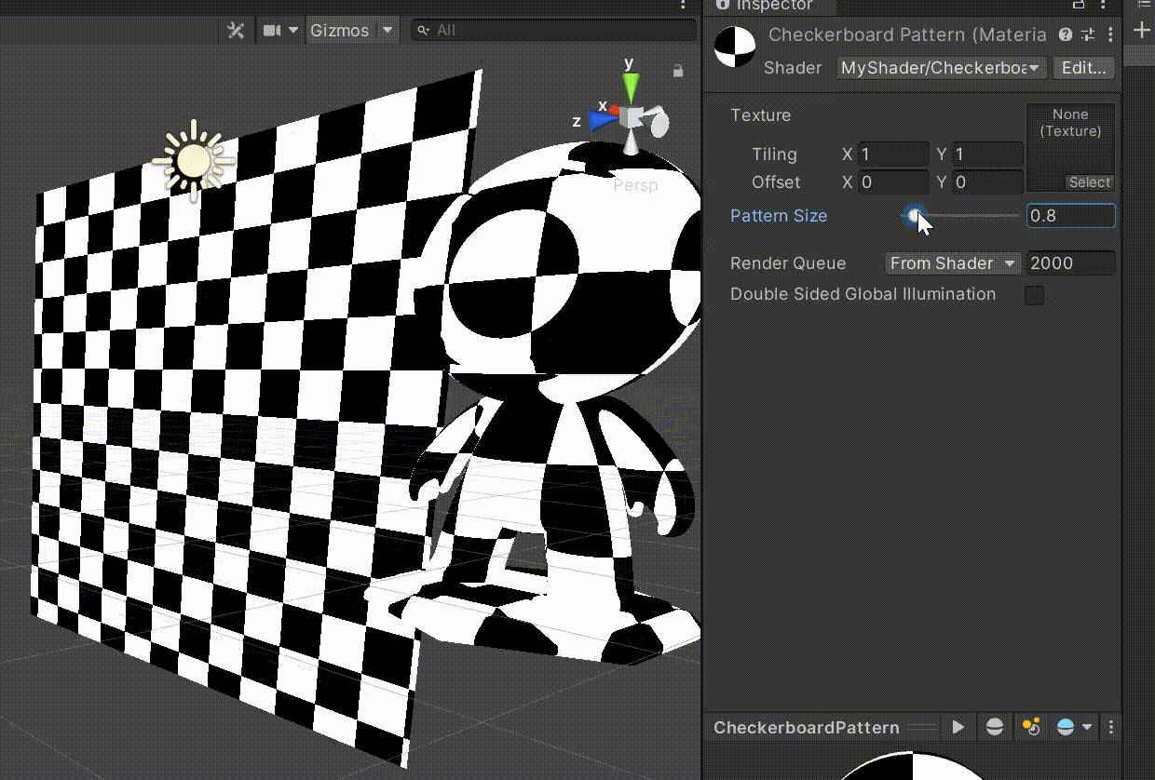This screenshot has width=1155, height=780.
Task: Enable Double Sided Global Illumination
Action: pos(1034,294)
